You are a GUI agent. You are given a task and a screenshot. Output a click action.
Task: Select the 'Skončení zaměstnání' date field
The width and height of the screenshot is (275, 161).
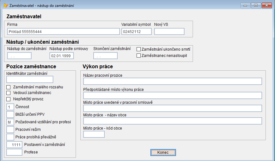[x=106, y=56]
